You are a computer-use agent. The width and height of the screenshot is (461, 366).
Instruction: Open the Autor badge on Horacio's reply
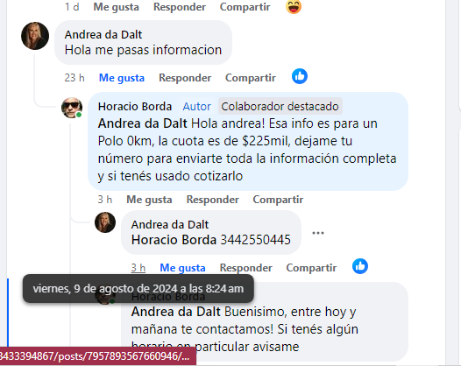pyautogui.click(x=196, y=106)
